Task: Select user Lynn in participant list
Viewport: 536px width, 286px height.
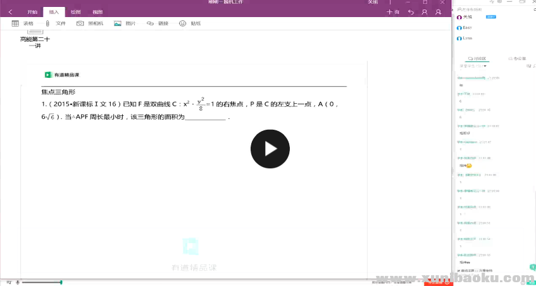Action: (467, 38)
